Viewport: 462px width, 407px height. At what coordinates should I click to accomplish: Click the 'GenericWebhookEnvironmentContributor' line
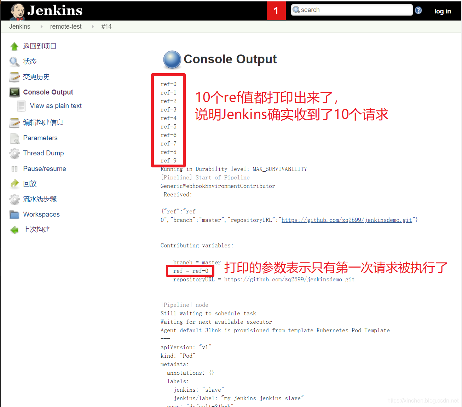coord(218,186)
